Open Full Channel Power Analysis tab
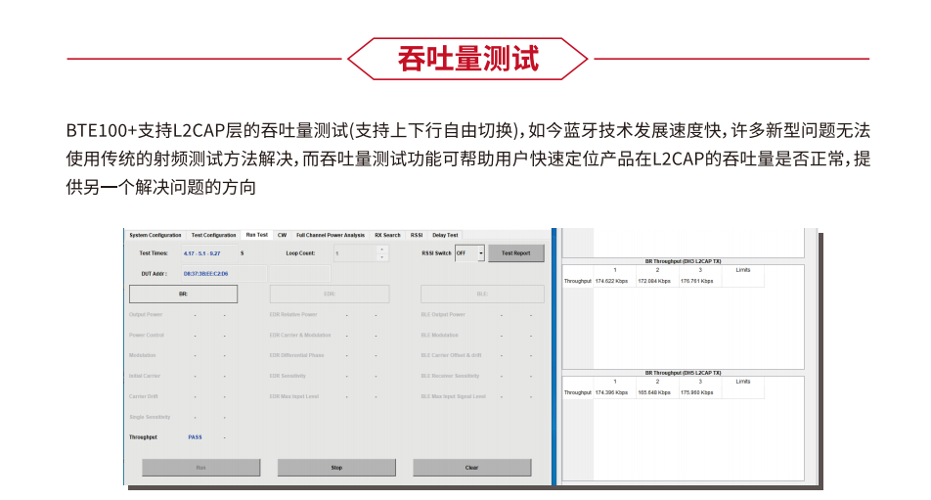Viewport: 931px width, 500px height. pos(331,235)
